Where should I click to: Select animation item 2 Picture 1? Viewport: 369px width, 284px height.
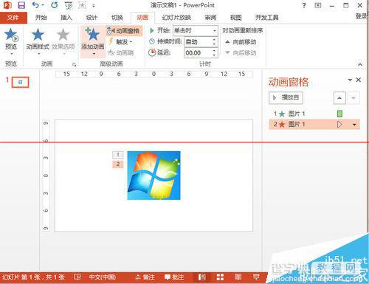(314, 124)
